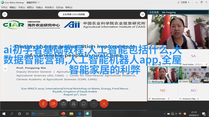Image resolution: width=209 pixels, height=117 pixels.
Task: Toggle the side-by-side layout icon
Action: tap(142, 14)
